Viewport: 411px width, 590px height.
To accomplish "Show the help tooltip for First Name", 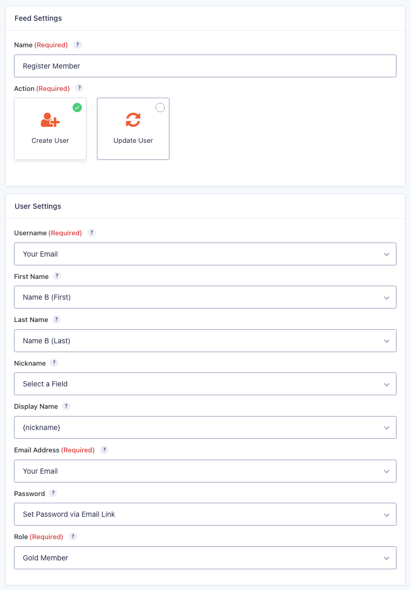I will (56, 276).
